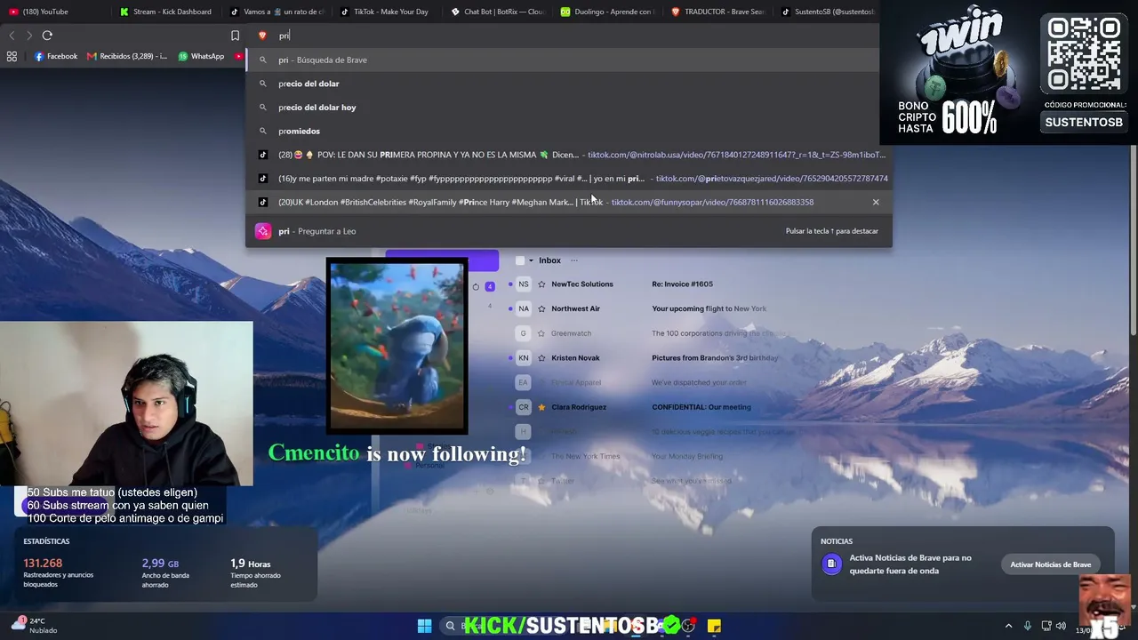Open the 'PRIMERA PROPINA' TikTok history suggestion
The image size is (1138, 640).
click(x=569, y=155)
